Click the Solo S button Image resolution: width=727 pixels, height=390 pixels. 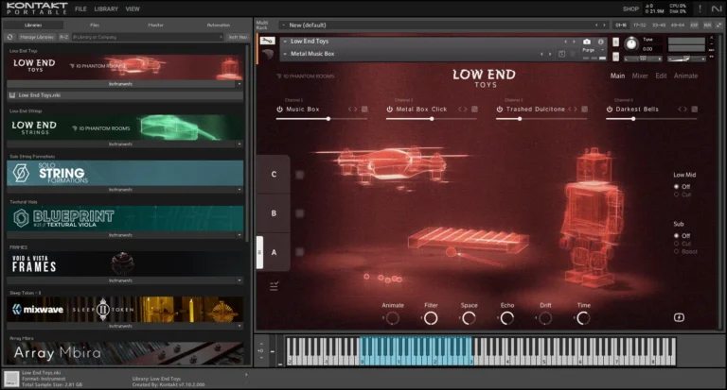[615, 42]
